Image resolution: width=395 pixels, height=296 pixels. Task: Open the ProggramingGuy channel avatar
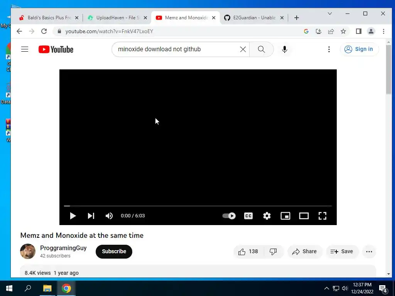point(28,251)
